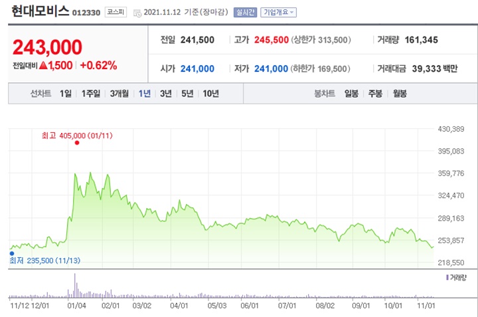The image size is (478, 317).
Task: Click the red 최고 405,000 high marker dot
Action: [77, 143]
